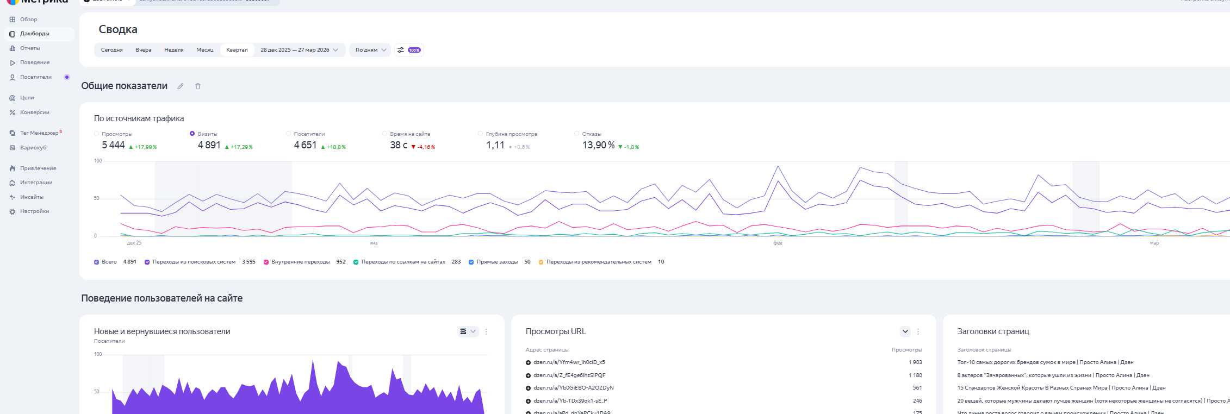Change chart type in Новые и вернувшиеся пользователи
Screen dimensions: 1230x414
[467, 331]
